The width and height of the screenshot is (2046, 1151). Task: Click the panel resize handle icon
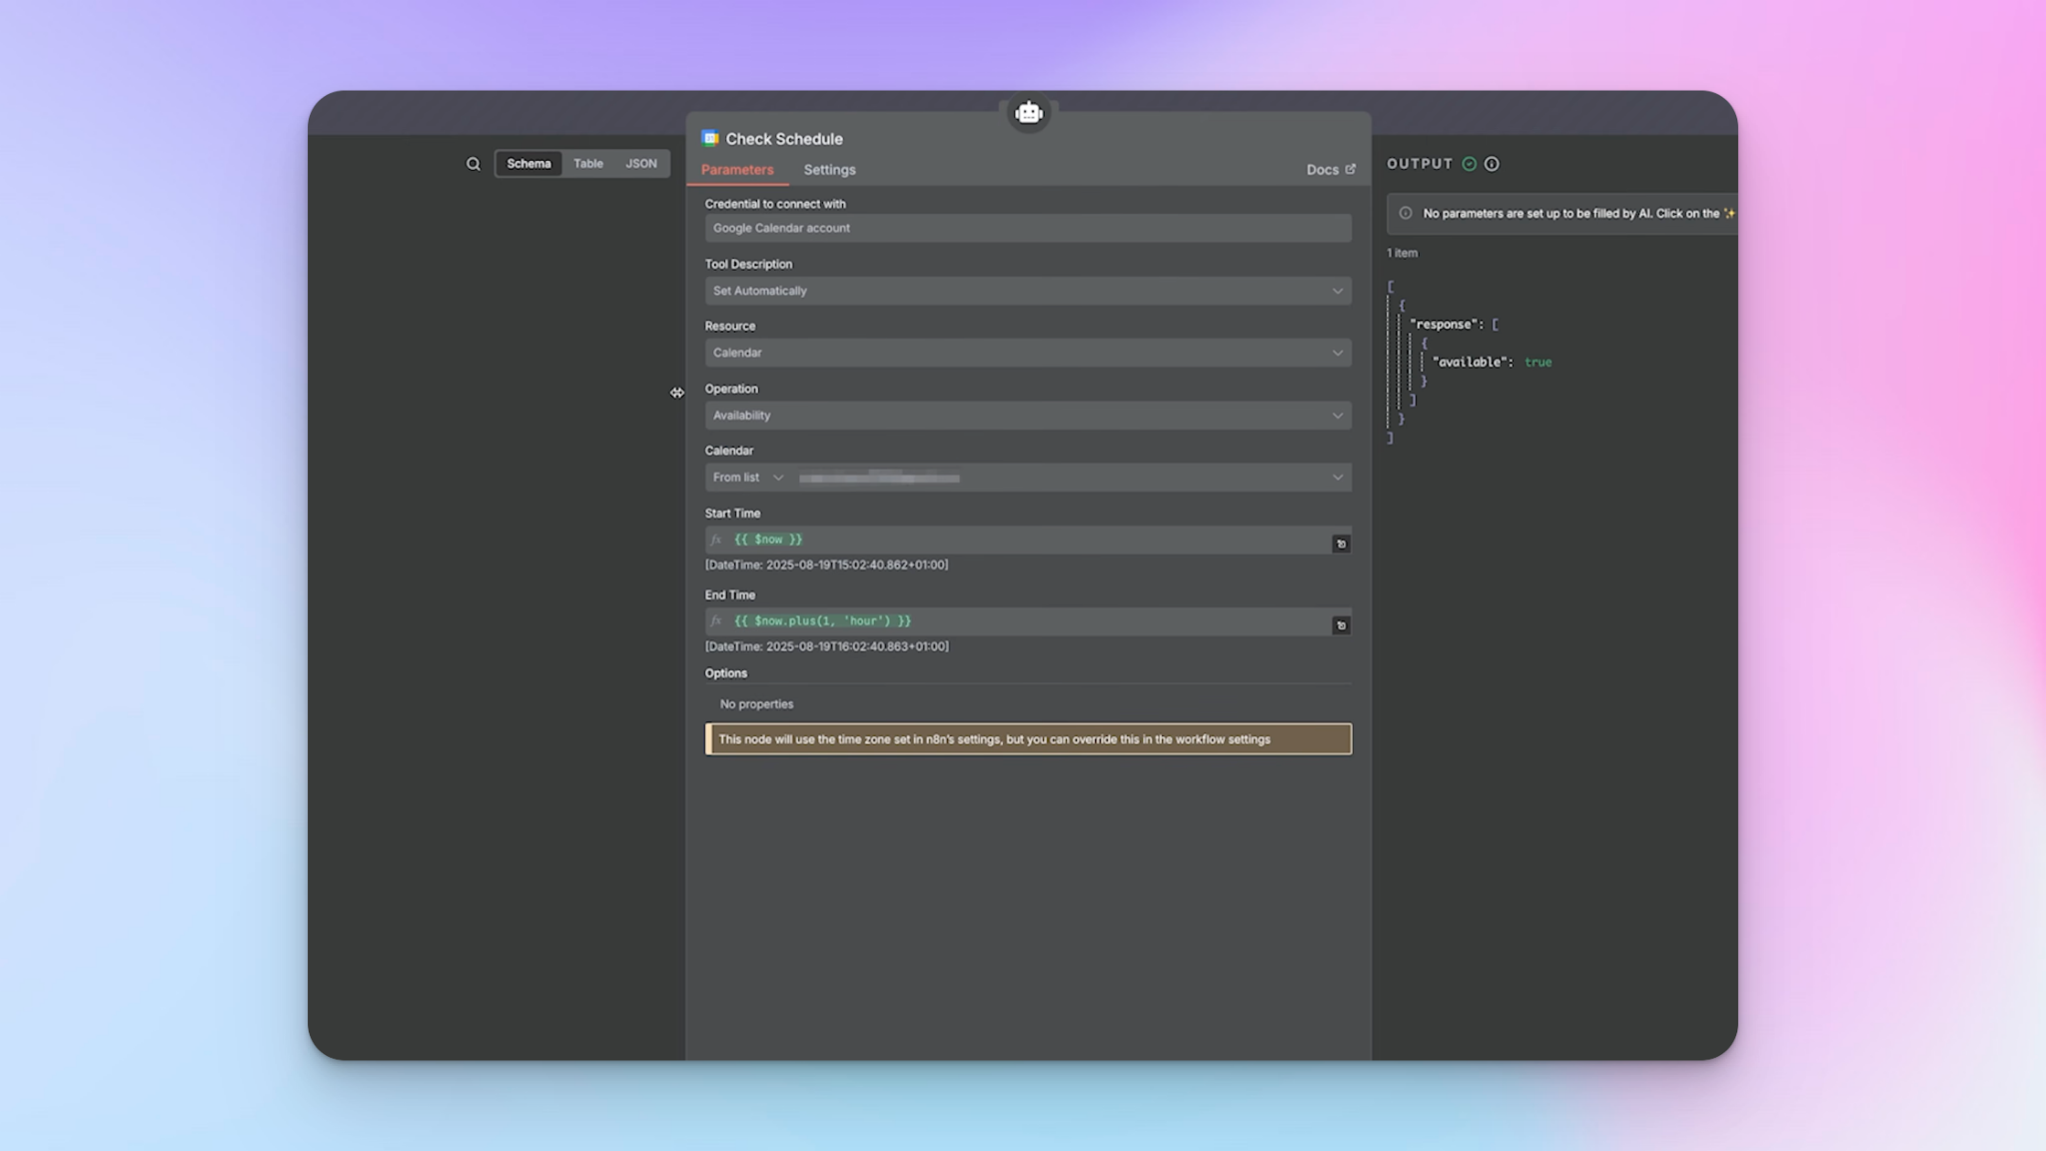click(677, 393)
